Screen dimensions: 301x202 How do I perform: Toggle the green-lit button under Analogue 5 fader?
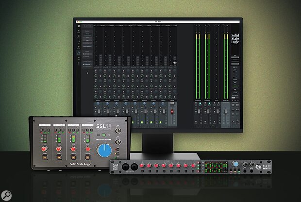pyautogui.click(x=133, y=122)
